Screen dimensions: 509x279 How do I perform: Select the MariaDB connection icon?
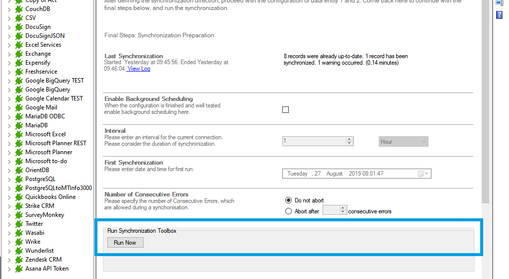pos(19,125)
